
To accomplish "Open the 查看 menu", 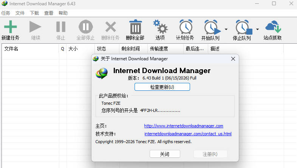I will (x=49, y=13).
